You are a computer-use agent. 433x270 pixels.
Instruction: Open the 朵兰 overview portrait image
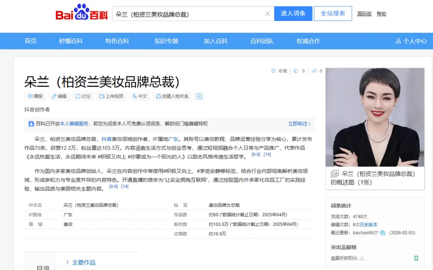pos(374,117)
